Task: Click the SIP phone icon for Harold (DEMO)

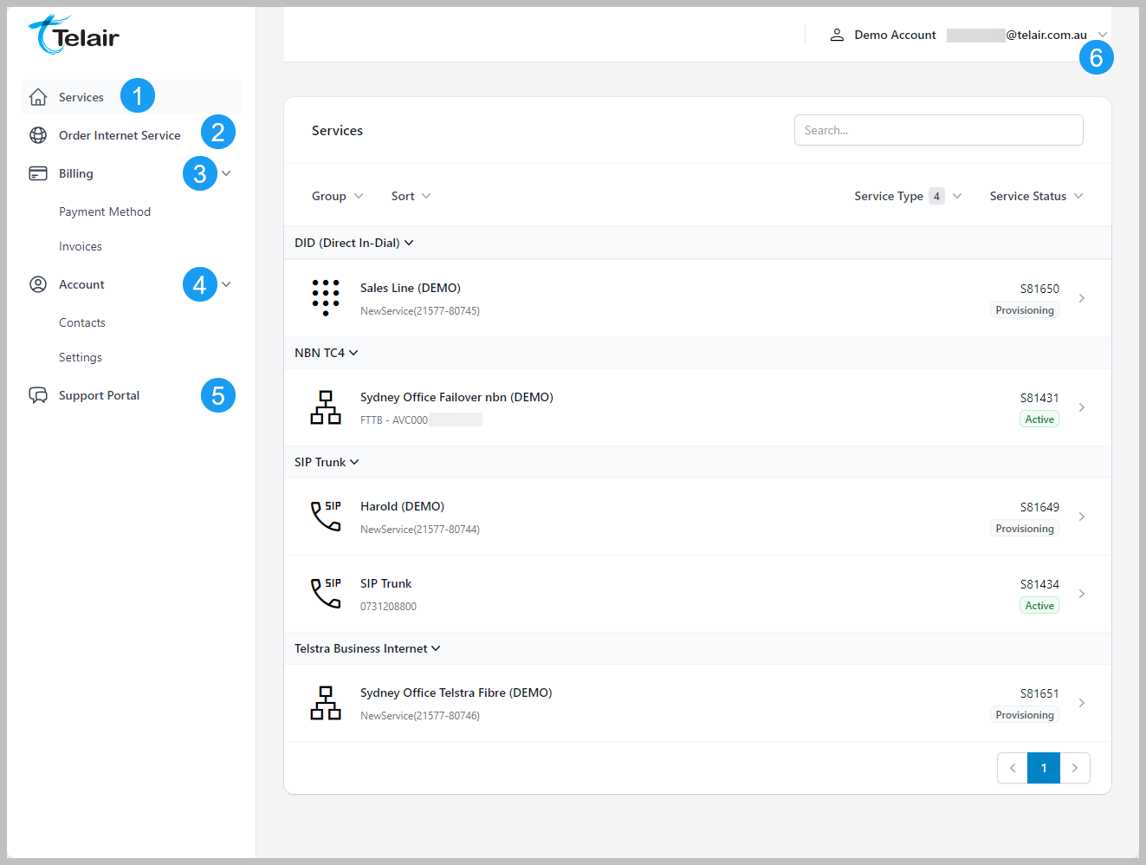Action: (326, 516)
